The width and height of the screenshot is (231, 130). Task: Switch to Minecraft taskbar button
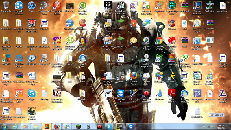click(x=78, y=127)
